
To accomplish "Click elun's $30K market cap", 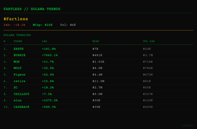I will [x=96, y=100].
